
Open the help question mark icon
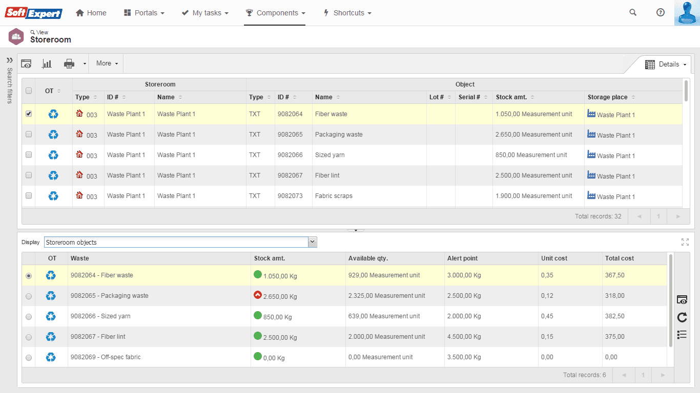pyautogui.click(x=661, y=13)
